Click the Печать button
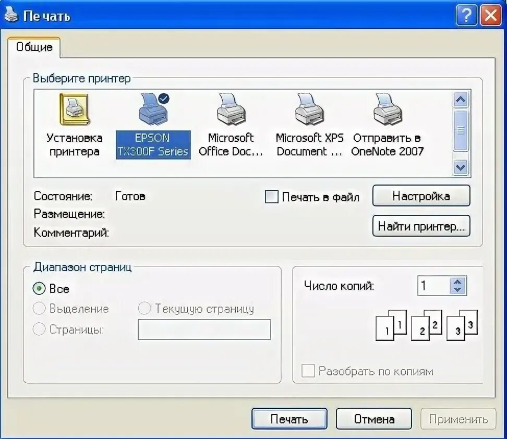 [289, 419]
